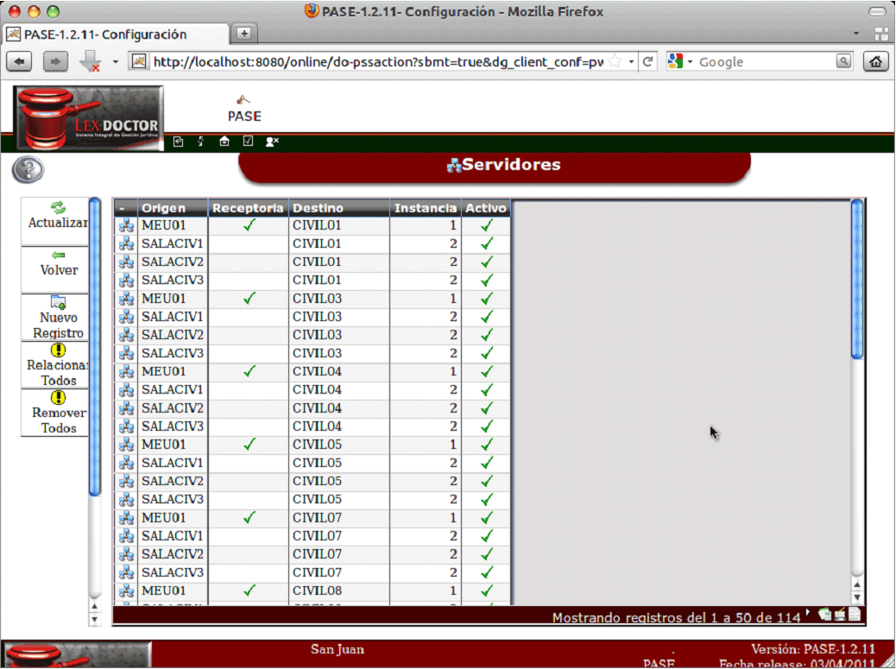Click the Actualizar button
This screenshot has height=669, width=896.
coord(56,215)
